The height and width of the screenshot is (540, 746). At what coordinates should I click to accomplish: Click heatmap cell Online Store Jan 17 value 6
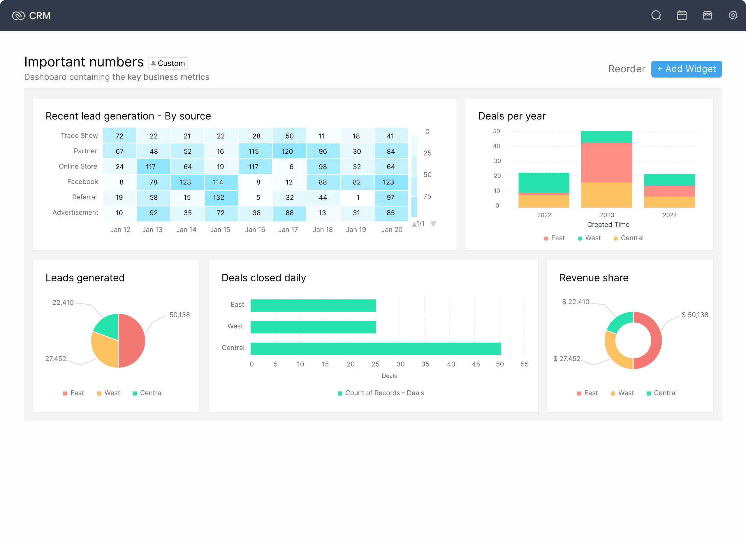pos(289,166)
